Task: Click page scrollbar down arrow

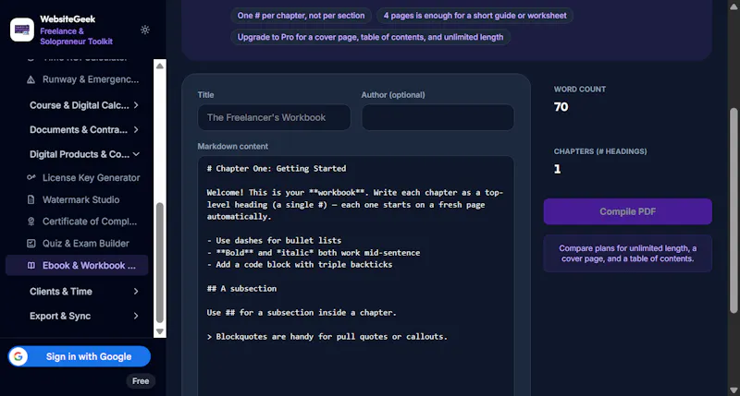Action: tap(734, 390)
